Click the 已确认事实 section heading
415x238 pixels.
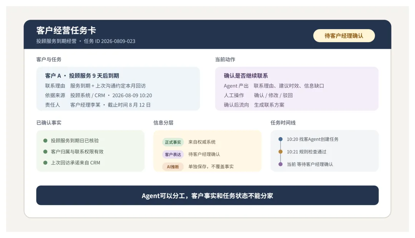[49, 123]
